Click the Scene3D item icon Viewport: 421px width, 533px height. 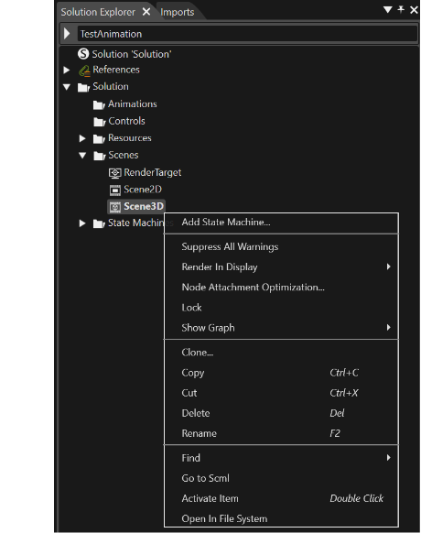pyautogui.click(x=115, y=207)
